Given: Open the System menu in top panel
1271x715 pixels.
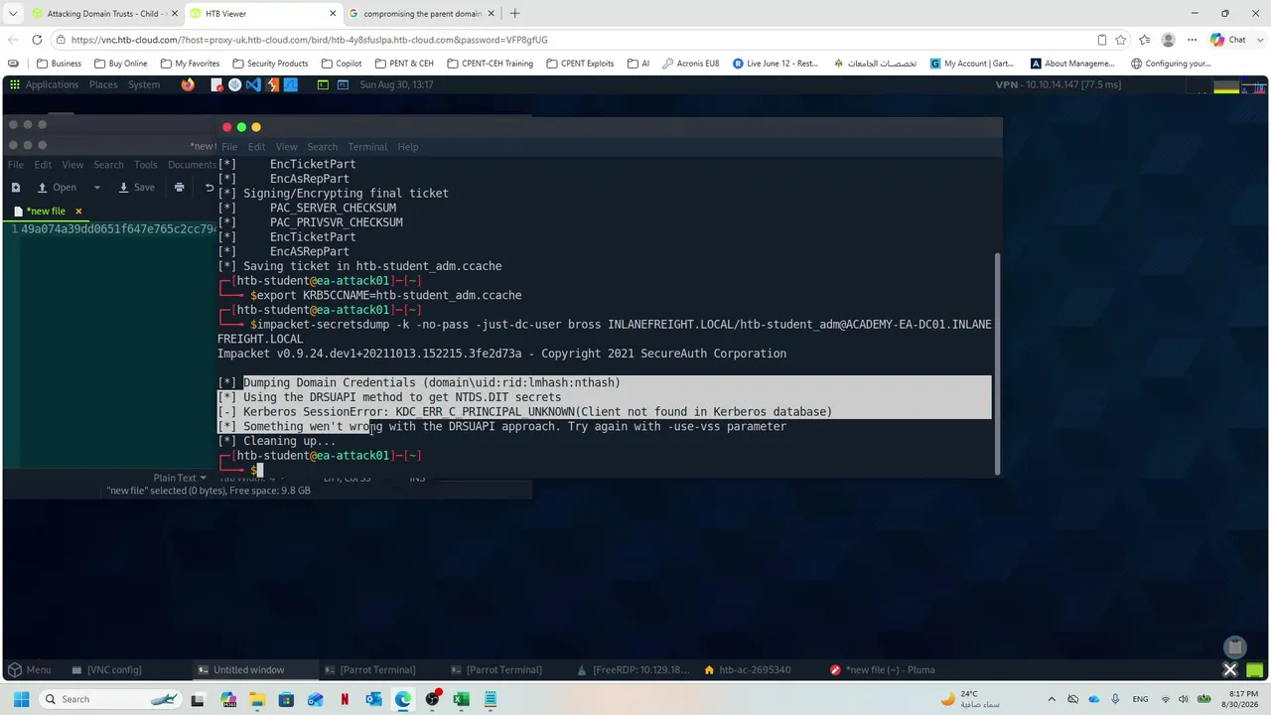Looking at the screenshot, I should point(144,85).
